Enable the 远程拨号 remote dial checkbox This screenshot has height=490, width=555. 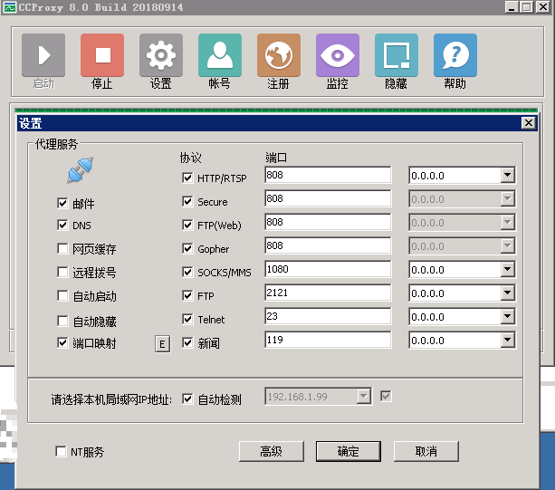(62, 273)
